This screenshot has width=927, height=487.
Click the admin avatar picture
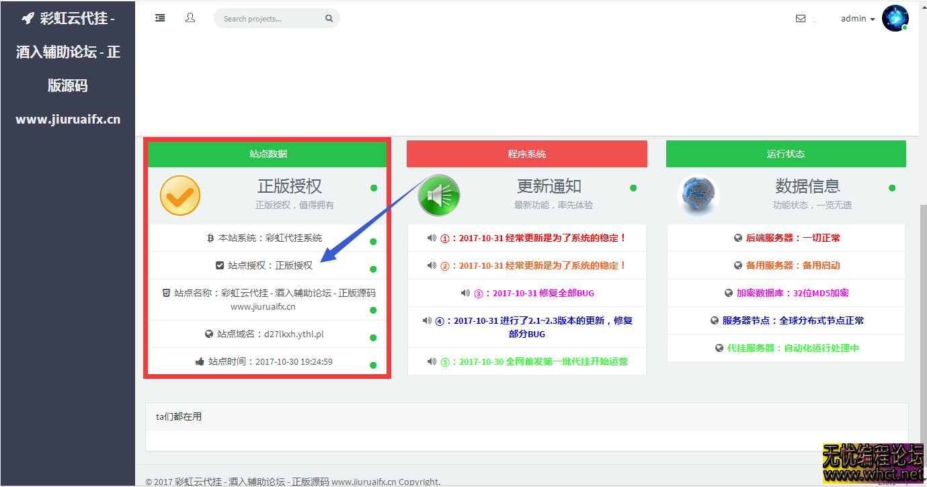[x=895, y=19]
